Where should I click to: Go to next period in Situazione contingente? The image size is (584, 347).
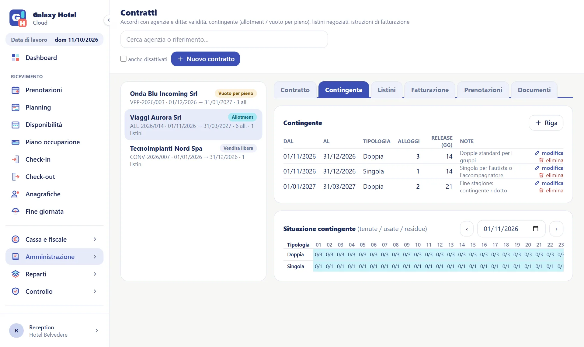[x=556, y=229]
